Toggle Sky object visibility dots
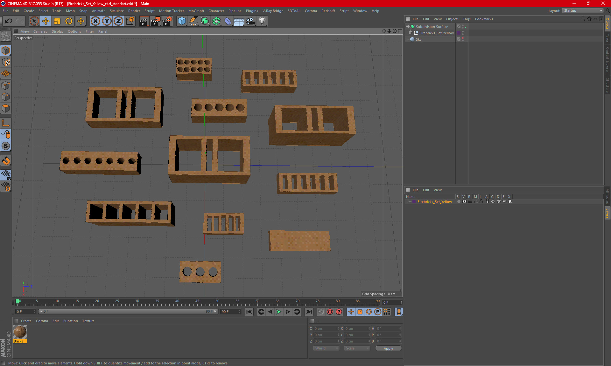The image size is (611, 366). coord(463,39)
